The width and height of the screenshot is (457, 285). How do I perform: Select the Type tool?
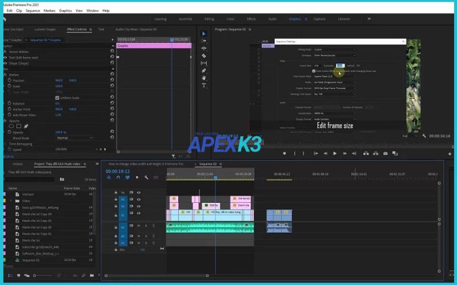tap(204, 85)
